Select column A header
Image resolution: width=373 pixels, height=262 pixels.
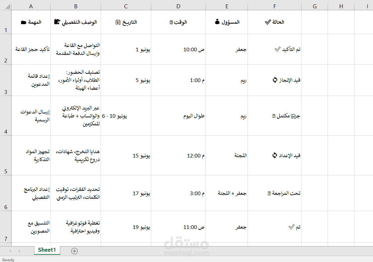(31, 6)
